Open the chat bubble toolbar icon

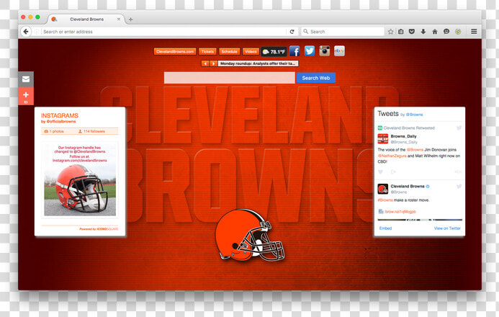446,32
